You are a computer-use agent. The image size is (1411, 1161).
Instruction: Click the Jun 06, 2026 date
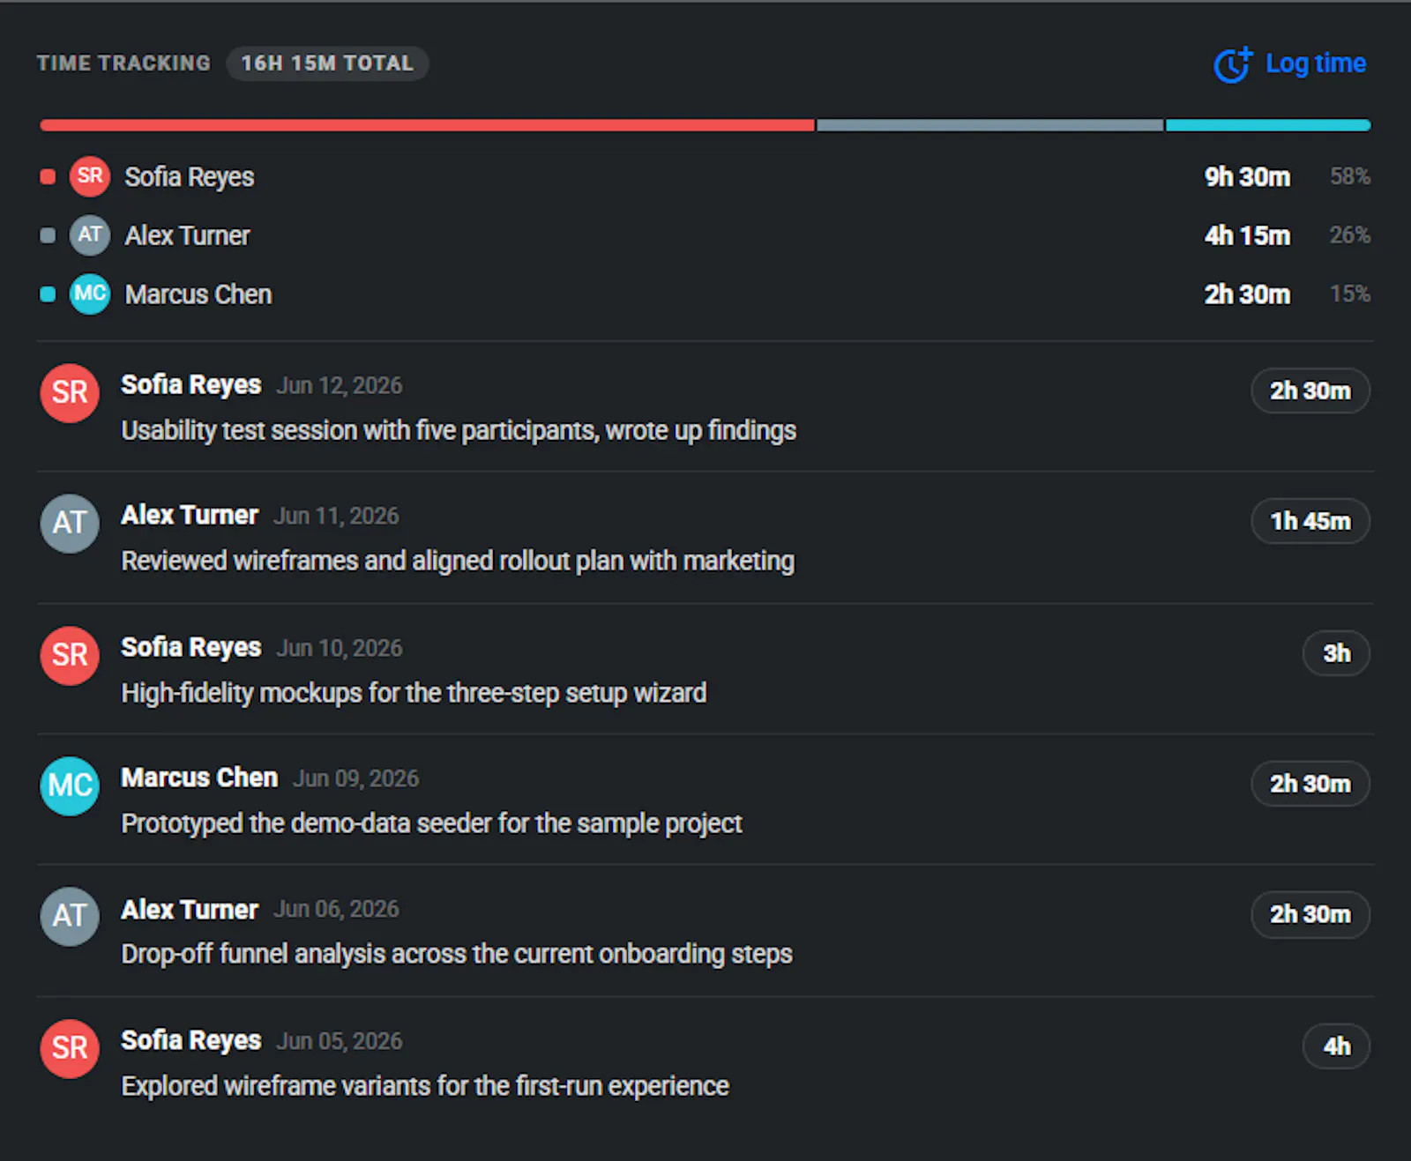(336, 910)
